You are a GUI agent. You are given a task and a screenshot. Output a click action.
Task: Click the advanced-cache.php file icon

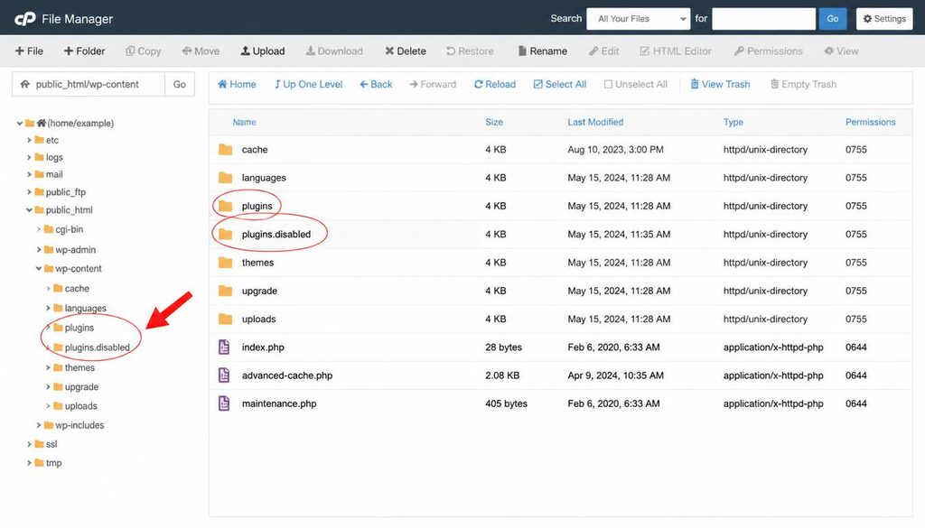pos(224,375)
